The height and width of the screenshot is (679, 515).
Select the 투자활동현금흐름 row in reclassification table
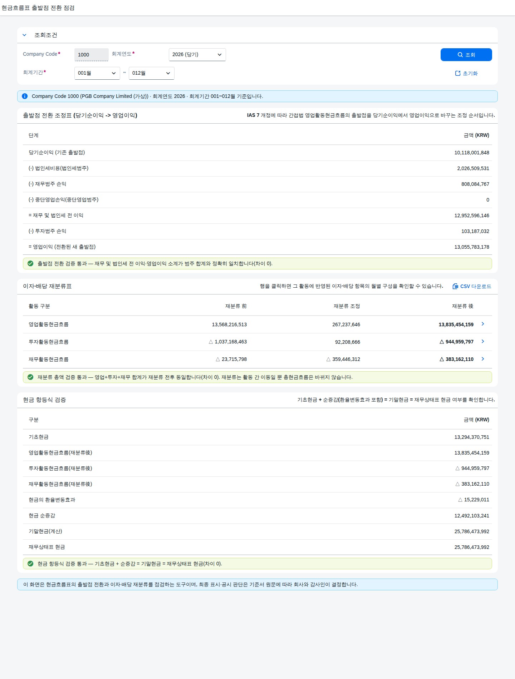pyautogui.click(x=257, y=342)
